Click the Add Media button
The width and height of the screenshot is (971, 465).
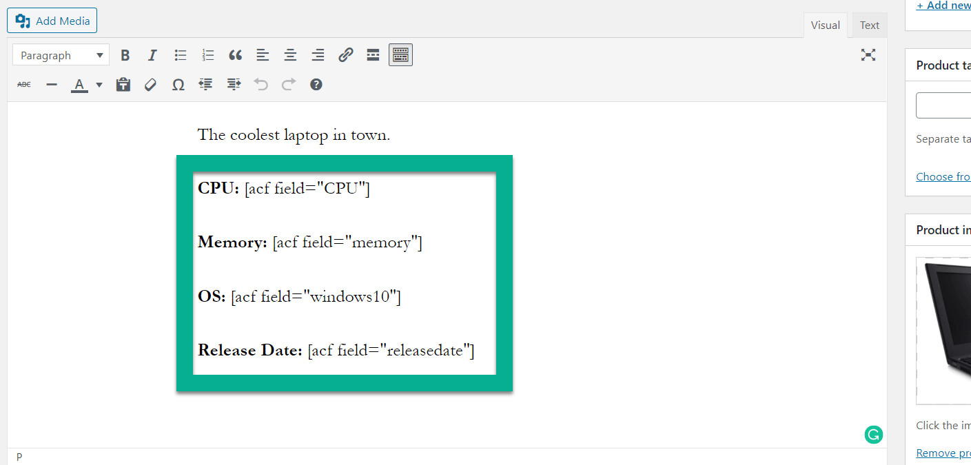click(x=52, y=21)
